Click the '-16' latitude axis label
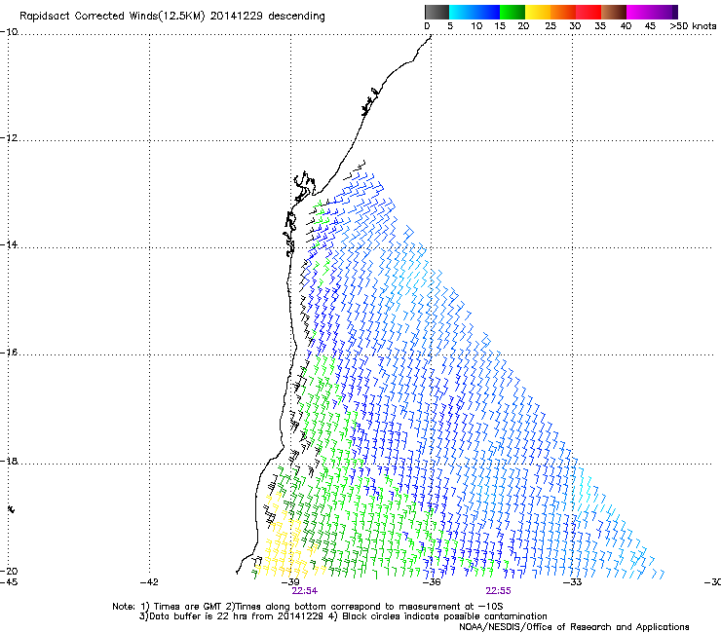The width and height of the screenshot is (721, 633). pyautogui.click(x=9, y=353)
